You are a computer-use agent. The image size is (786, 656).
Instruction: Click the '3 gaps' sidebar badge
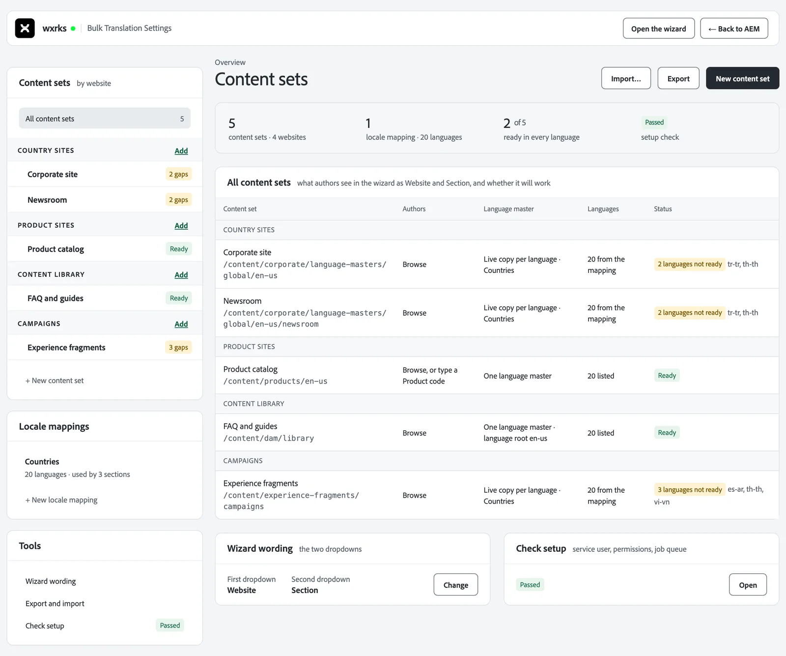click(178, 347)
